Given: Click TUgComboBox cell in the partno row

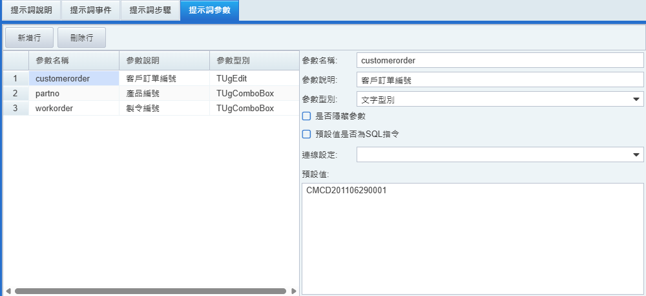Looking at the screenshot, I should [x=254, y=94].
